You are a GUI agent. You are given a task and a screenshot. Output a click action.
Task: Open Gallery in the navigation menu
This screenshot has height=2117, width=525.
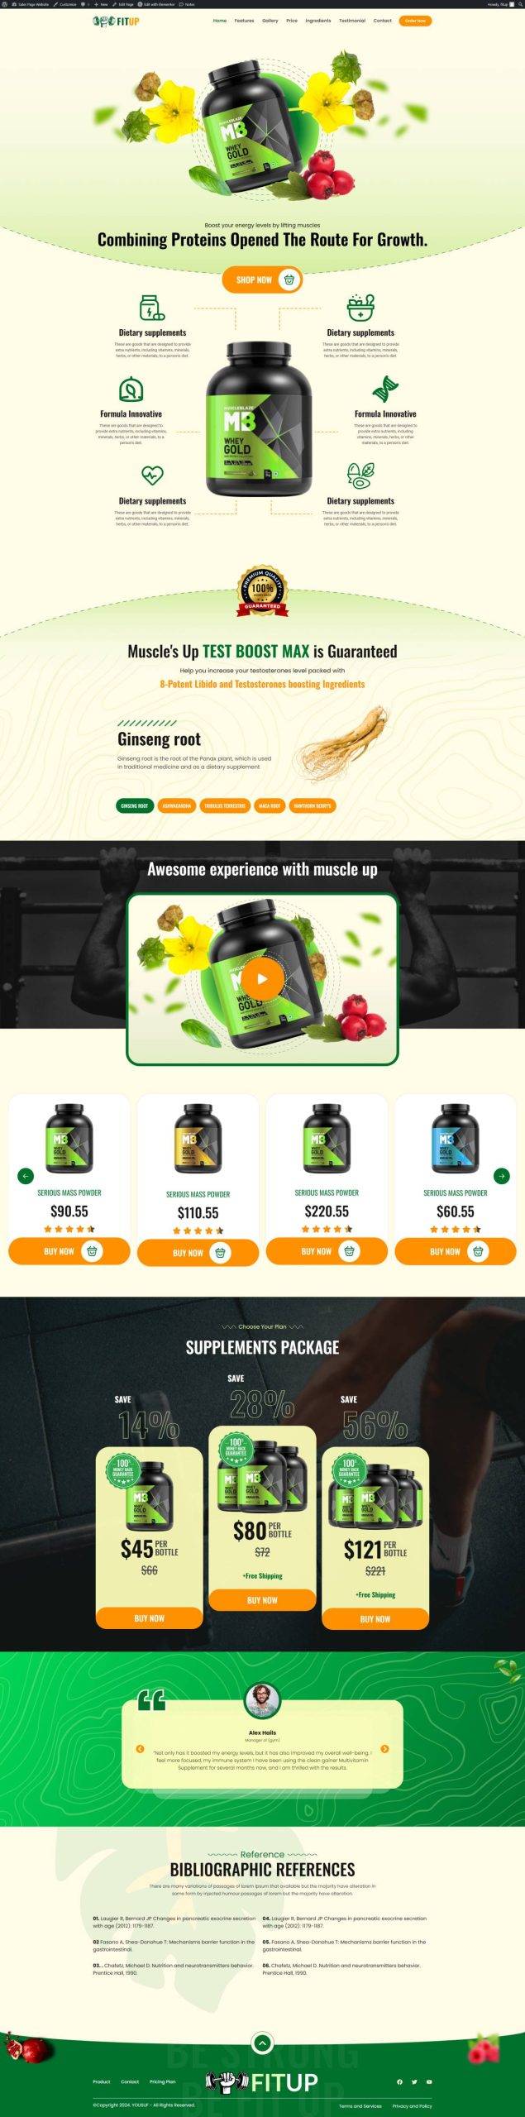[270, 21]
